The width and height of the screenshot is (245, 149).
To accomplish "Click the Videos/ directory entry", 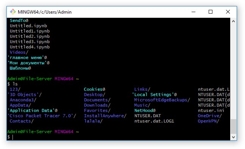I will (19, 52).
